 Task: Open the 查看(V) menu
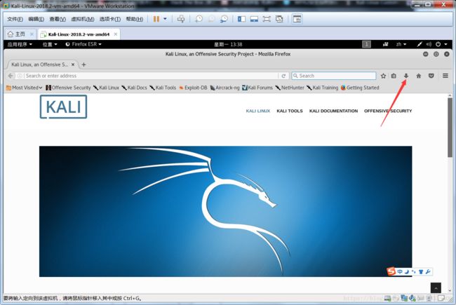coord(58,19)
